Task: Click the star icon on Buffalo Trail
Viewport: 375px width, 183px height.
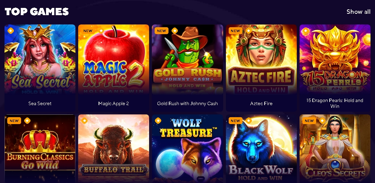Action: (84, 121)
